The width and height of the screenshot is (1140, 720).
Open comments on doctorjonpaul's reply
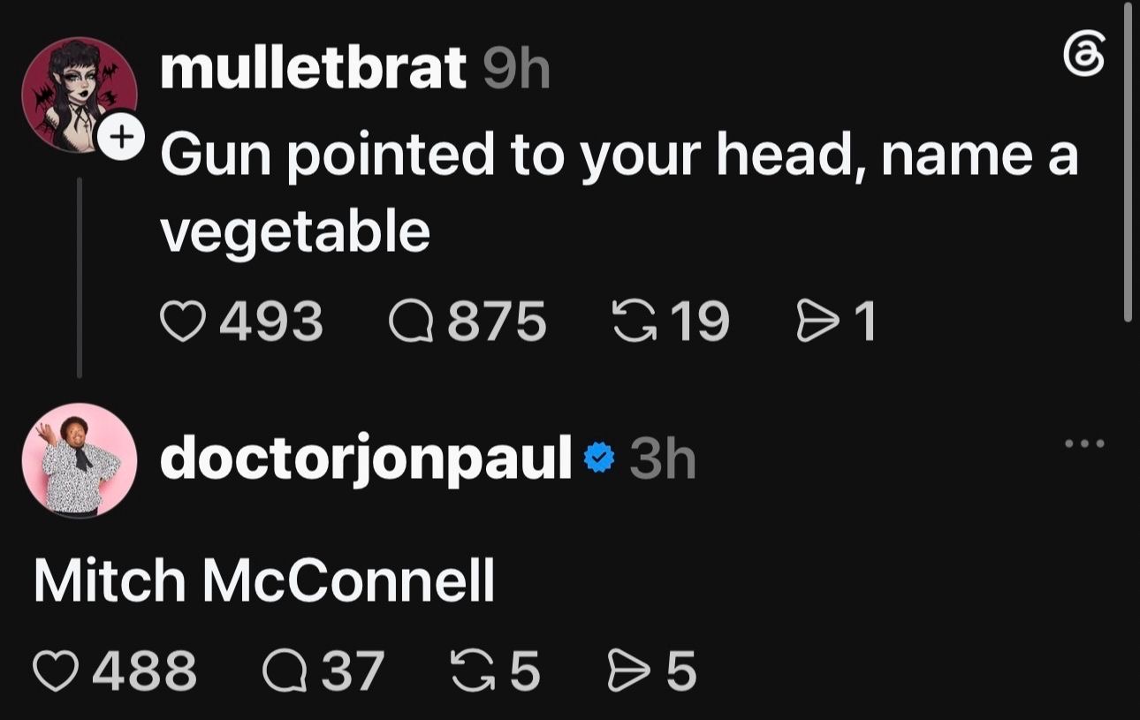tap(283, 671)
